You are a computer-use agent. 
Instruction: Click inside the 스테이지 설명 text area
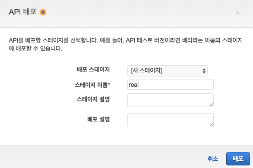[x=171, y=100]
